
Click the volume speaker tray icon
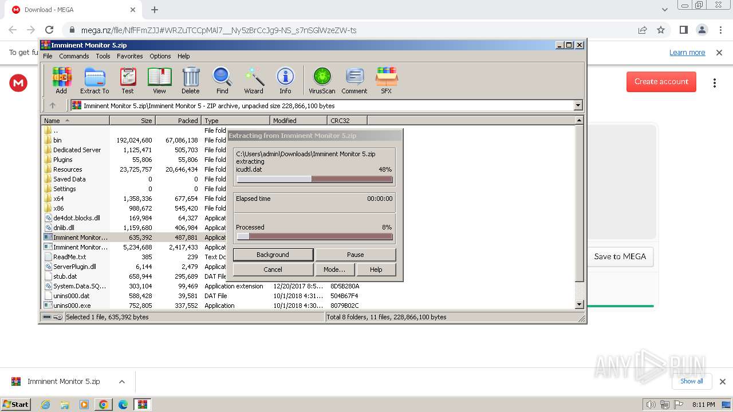click(x=651, y=405)
